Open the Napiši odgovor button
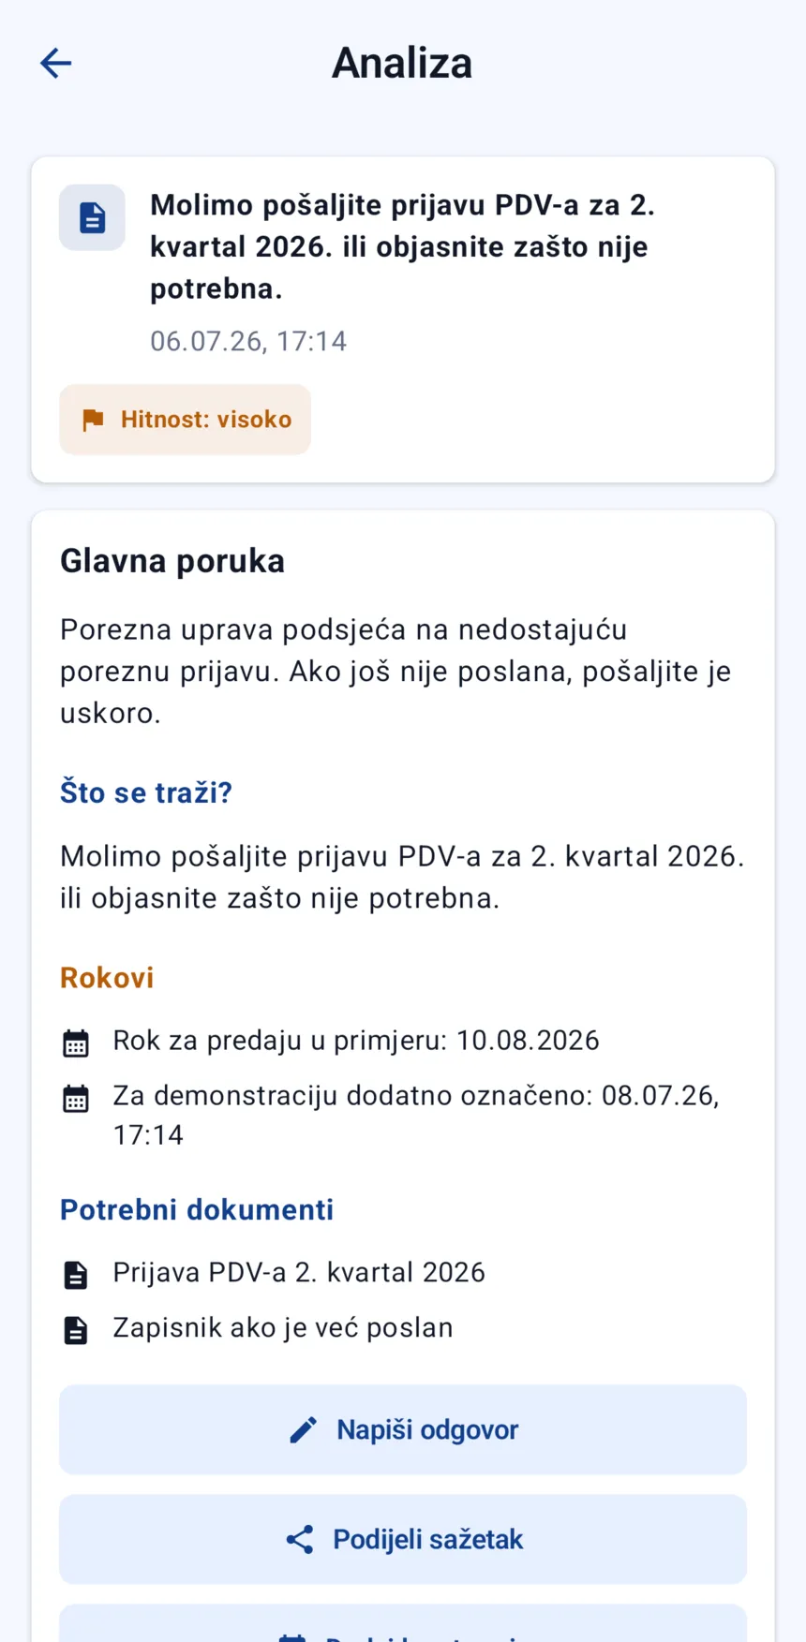The height and width of the screenshot is (1642, 806). click(403, 1429)
